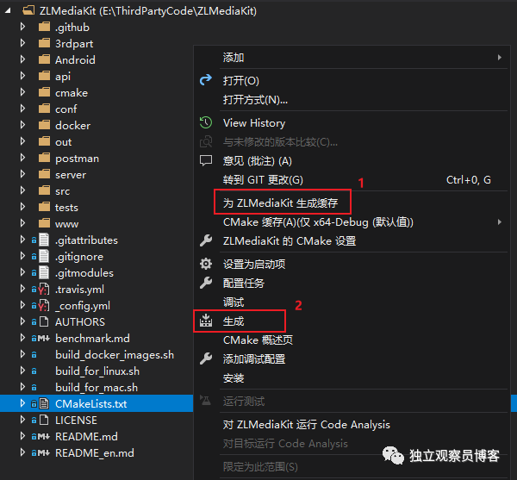The height and width of the screenshot is (480, 517).
Task: Click the wrench icon beside 添加调试配置
Action: 206,358
